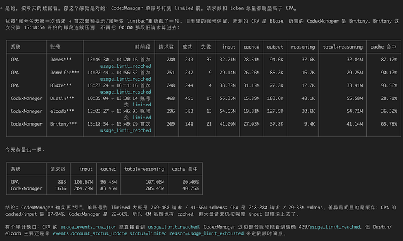Click the usage_events.raw_json reference

[x=89, y=227]
